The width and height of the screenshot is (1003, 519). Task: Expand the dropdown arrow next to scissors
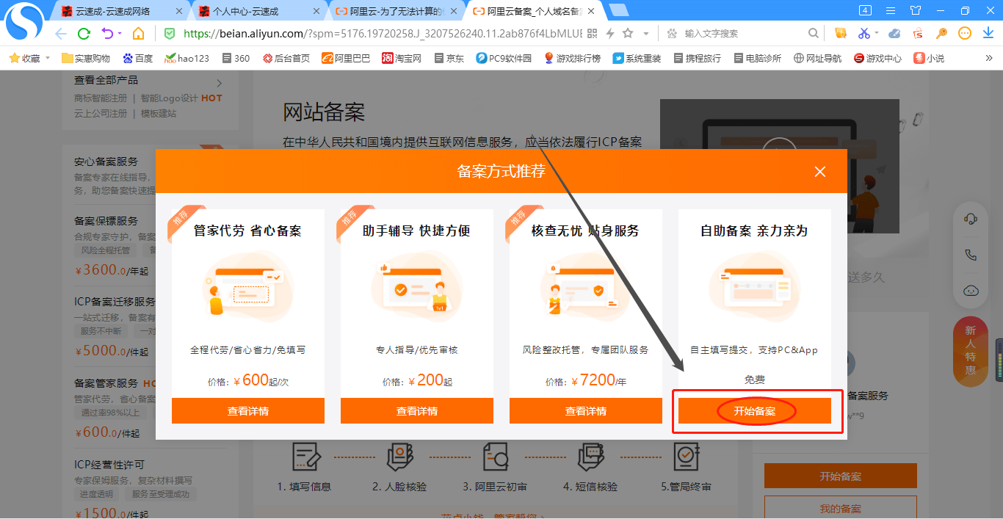point(877,34)
